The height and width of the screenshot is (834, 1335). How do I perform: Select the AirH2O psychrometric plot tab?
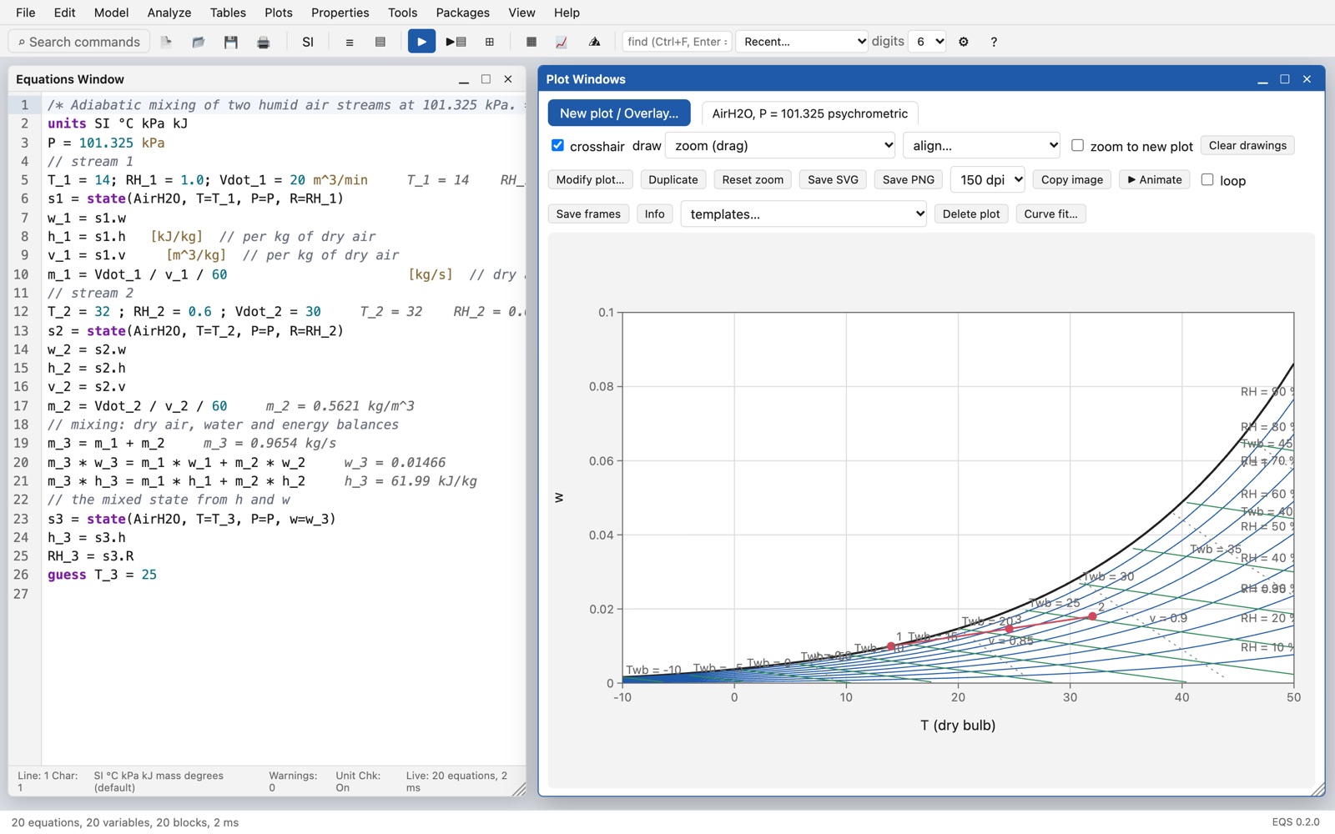point(809,113)
